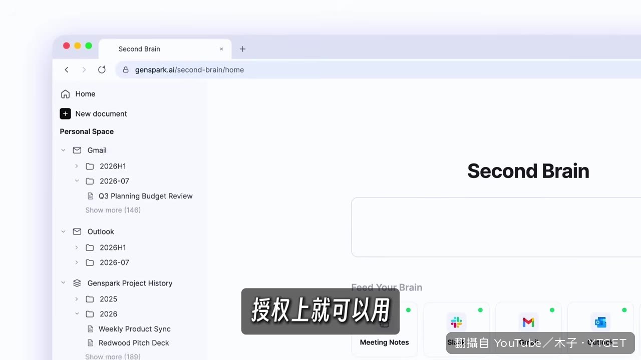Click the New document label
Image resolution: width=641 pixels, height=360 pixels.
pos(101,114)
